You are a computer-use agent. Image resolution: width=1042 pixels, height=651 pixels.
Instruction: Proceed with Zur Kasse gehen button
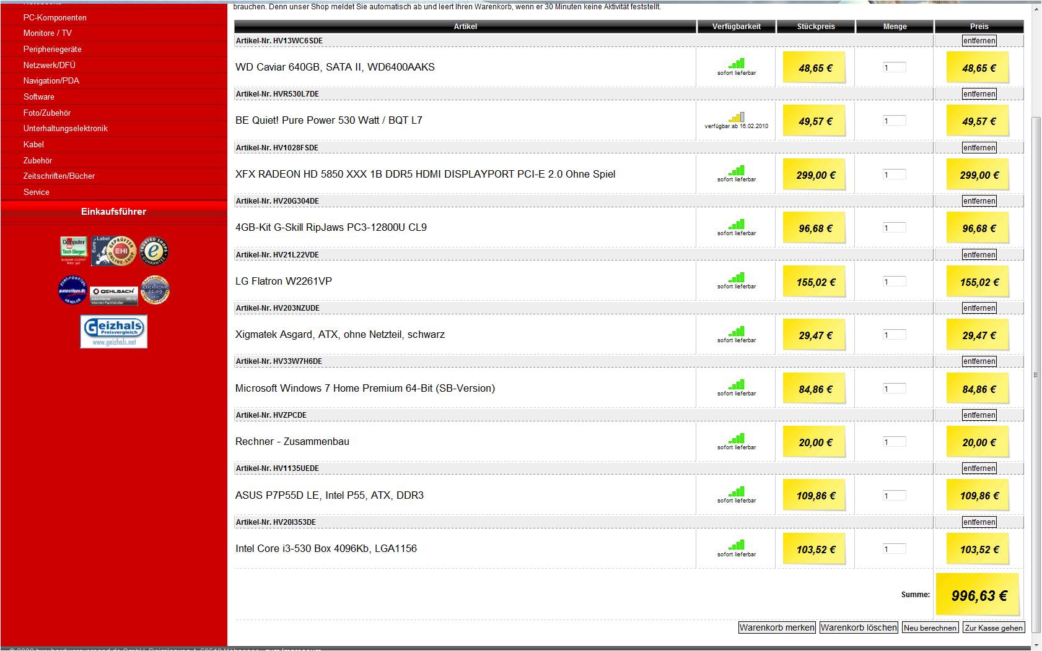[994, 627]
